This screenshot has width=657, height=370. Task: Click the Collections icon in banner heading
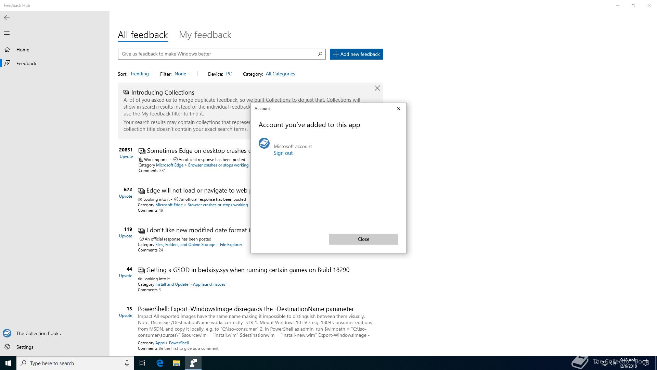click(126, 92)
